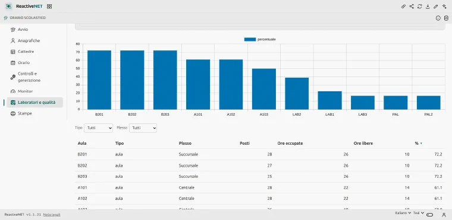Image resolution: width=452 pixels, height=220 pixels.
Task: Sort by the Posti column header
Action: pos(245,144)
